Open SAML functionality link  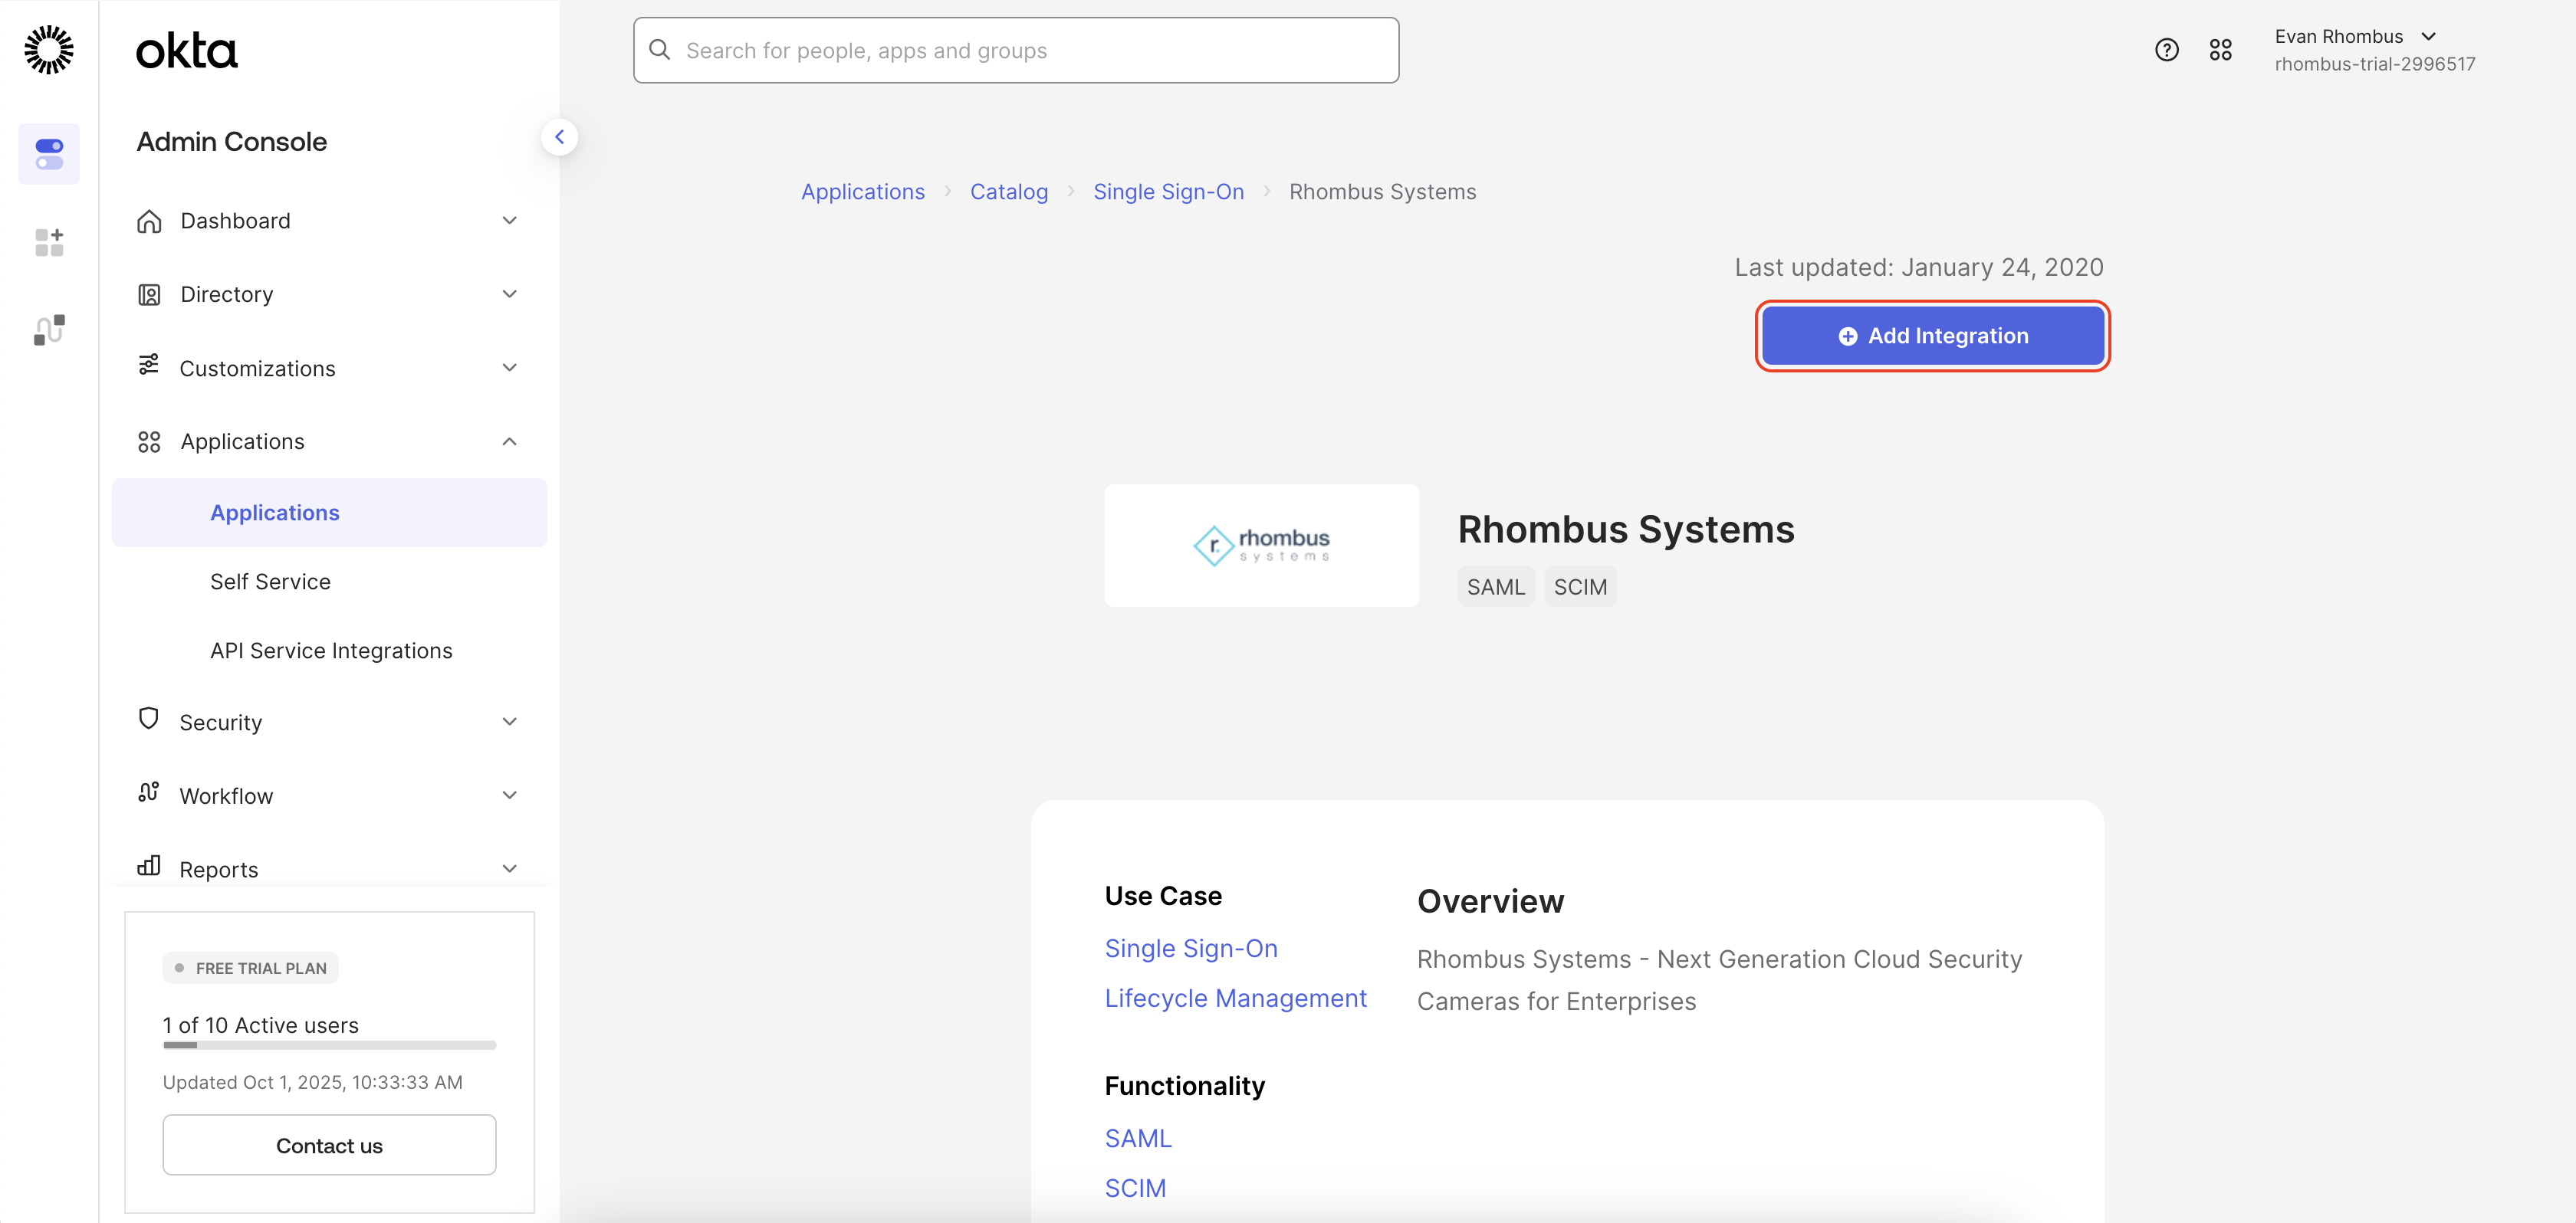(1138, 1138)
